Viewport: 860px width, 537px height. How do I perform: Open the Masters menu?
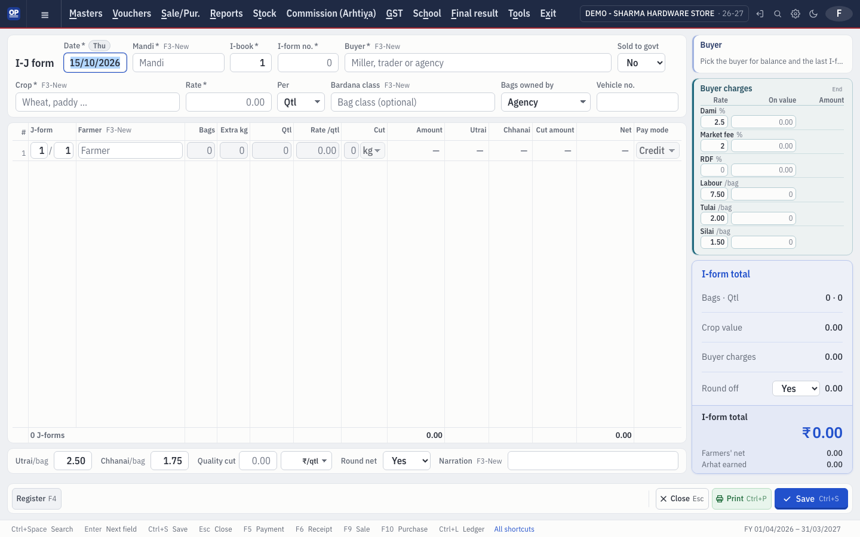click(x=86, y=13)
